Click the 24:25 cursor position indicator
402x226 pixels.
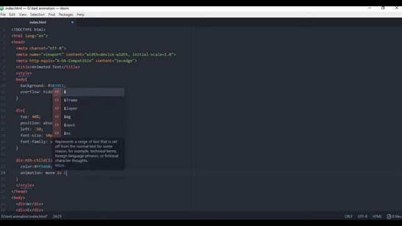pyautogui.click(x=57, y=216)
